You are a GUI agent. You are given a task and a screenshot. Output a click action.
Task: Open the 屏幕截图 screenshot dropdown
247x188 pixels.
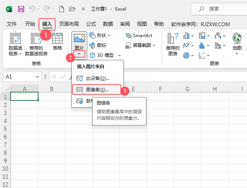click(x=140, y=45)
